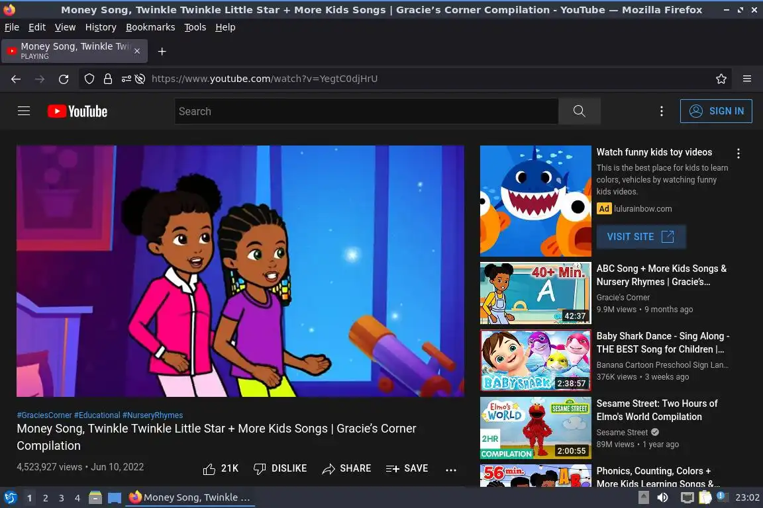Viewport: 763px width, 508px height.
Task: Open the File menu
Action: [12, 27]
